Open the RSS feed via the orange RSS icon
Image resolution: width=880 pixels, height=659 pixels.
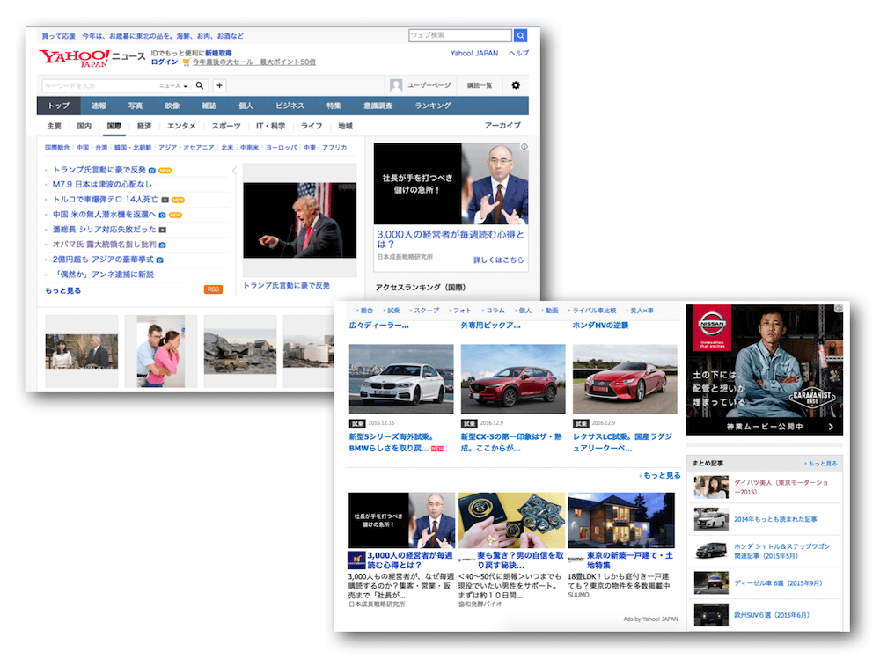(x=214, y=289)
